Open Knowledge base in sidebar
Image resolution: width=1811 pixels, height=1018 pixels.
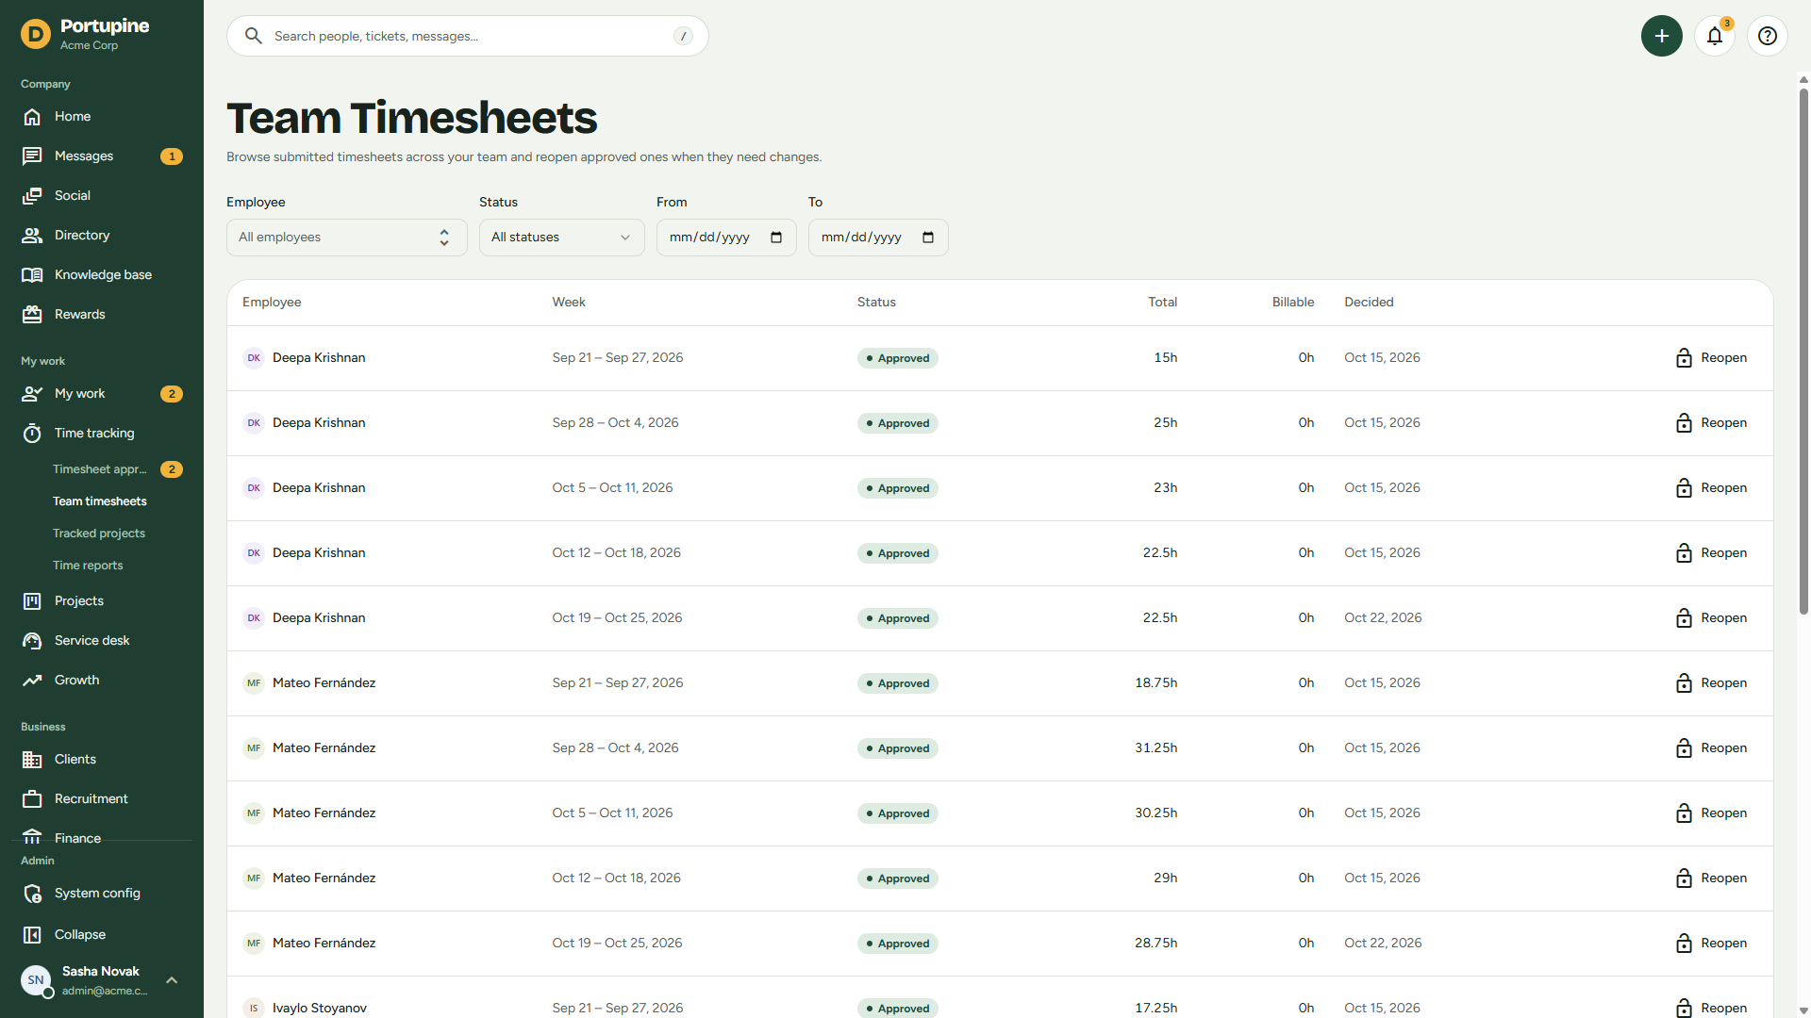(102, 275)
